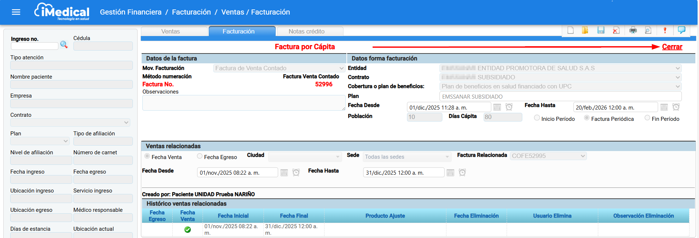Open the Entidad dropdown
The image size is (699, 238).
(560, 68)
